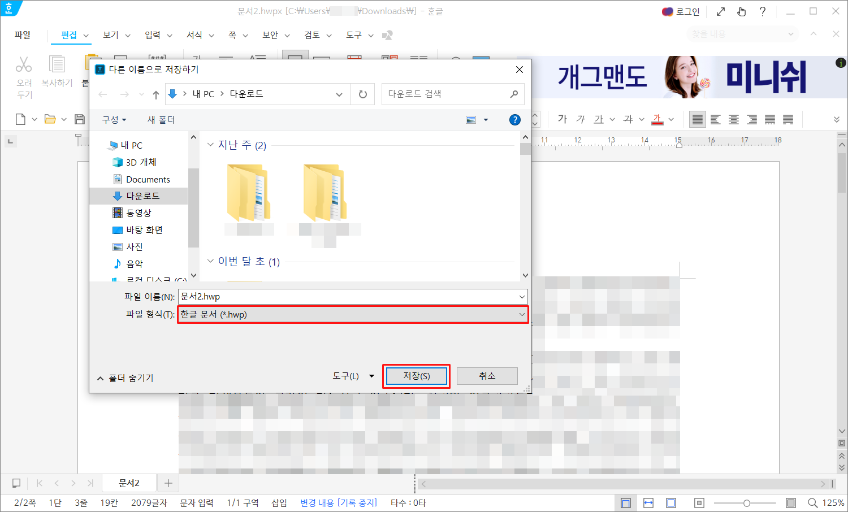Click the up-one-level arrow in dialog
This screenshot has width=848, height=512.
[x=156, y=94]
